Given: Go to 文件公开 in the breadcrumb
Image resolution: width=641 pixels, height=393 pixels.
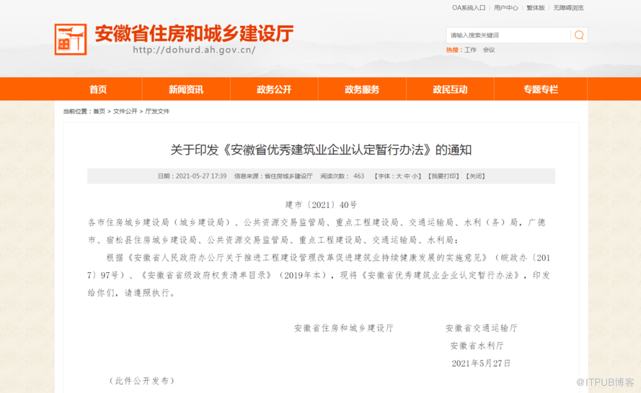Looking at the screenshot, I should 125,111.
